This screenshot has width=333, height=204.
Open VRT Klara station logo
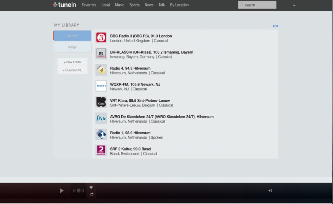(101, 102)
